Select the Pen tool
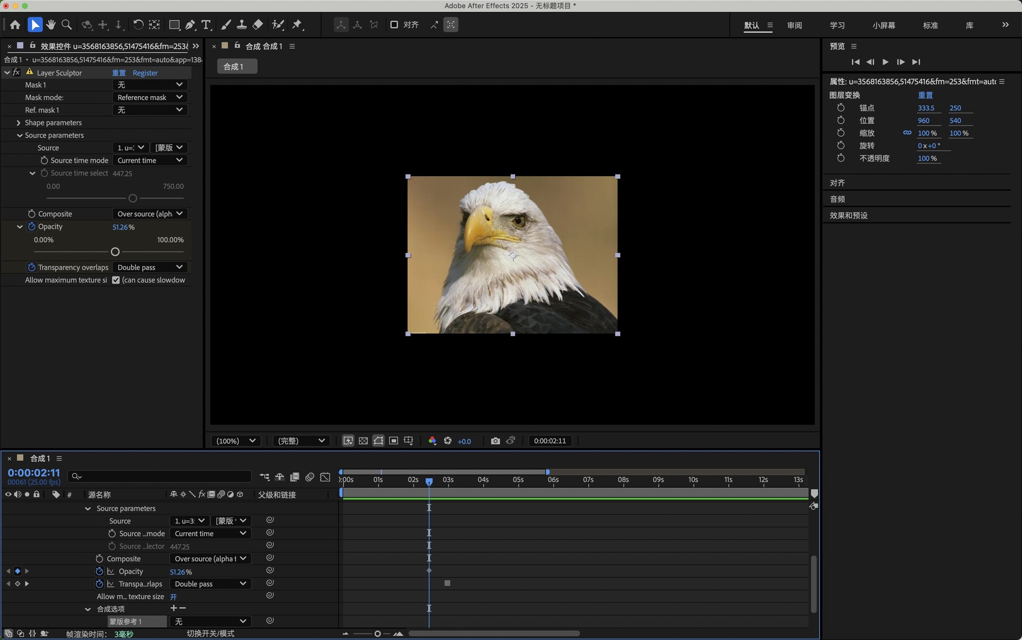1022x640 pixels. coord(190,24)
